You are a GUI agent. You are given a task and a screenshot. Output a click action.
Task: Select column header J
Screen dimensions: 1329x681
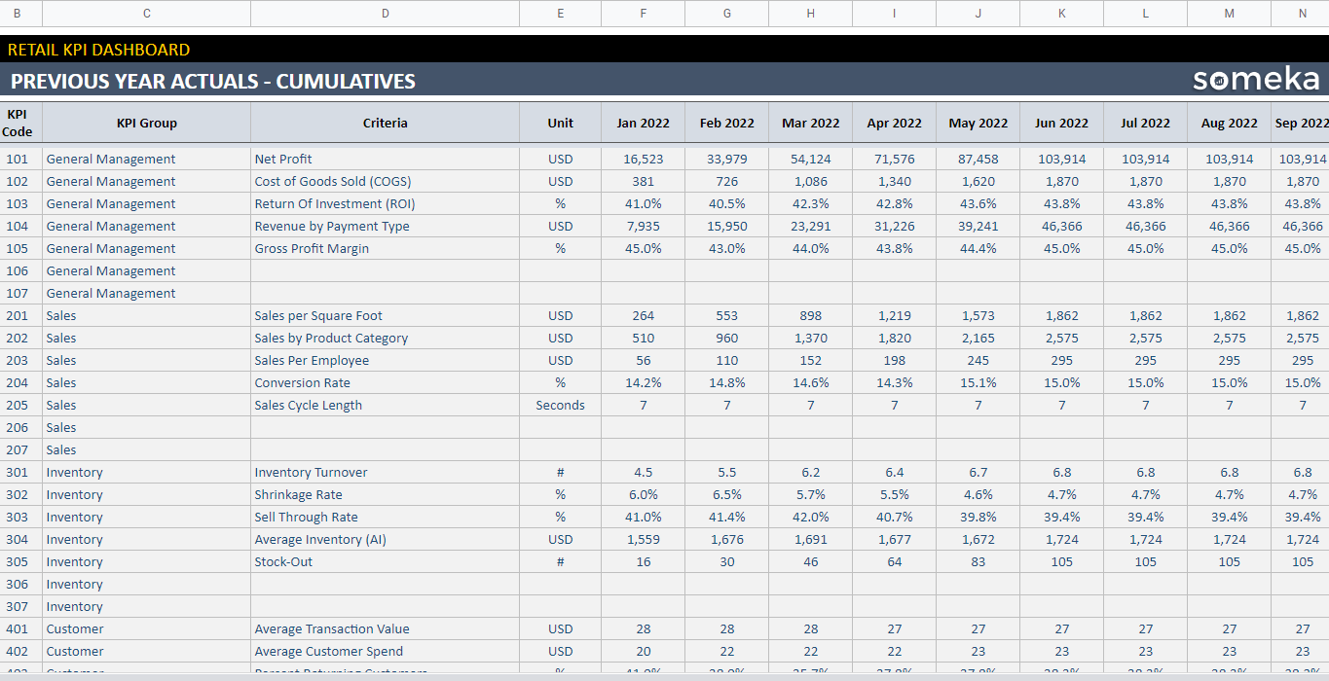[x=978, y=14]
